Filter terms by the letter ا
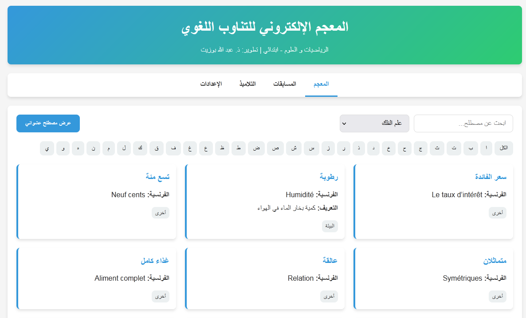Screen dimensions: 526x318 point(486,148)
